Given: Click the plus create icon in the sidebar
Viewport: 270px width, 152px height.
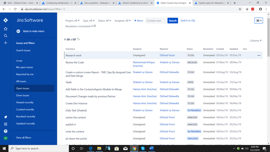Looking at the screenshot, I should click(x=5, y=43).
